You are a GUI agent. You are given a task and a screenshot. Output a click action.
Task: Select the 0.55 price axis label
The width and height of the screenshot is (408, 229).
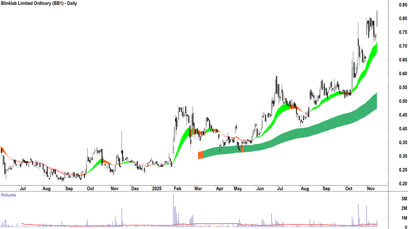coord(403,87)
